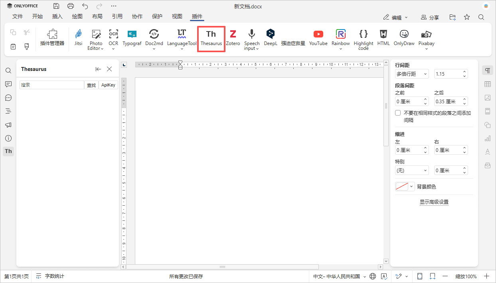Open chart settings in the right sidebar
The width and height of the screenshot is (496, 283).
tap(487, 138)
